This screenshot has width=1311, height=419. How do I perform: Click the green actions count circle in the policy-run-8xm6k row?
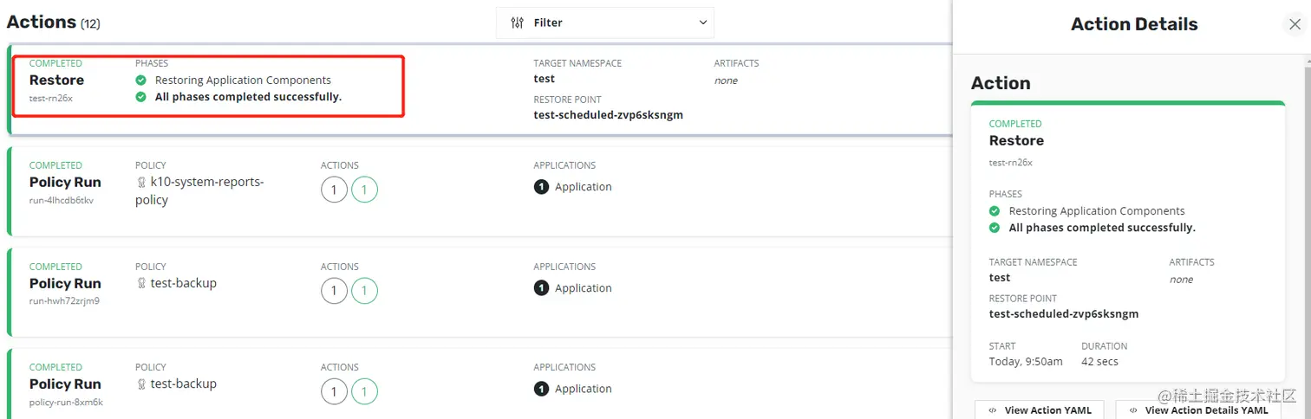[x=364, y=391]
